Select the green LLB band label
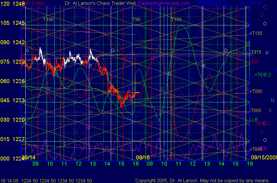 pyautogui.click(x=253, y=120)
